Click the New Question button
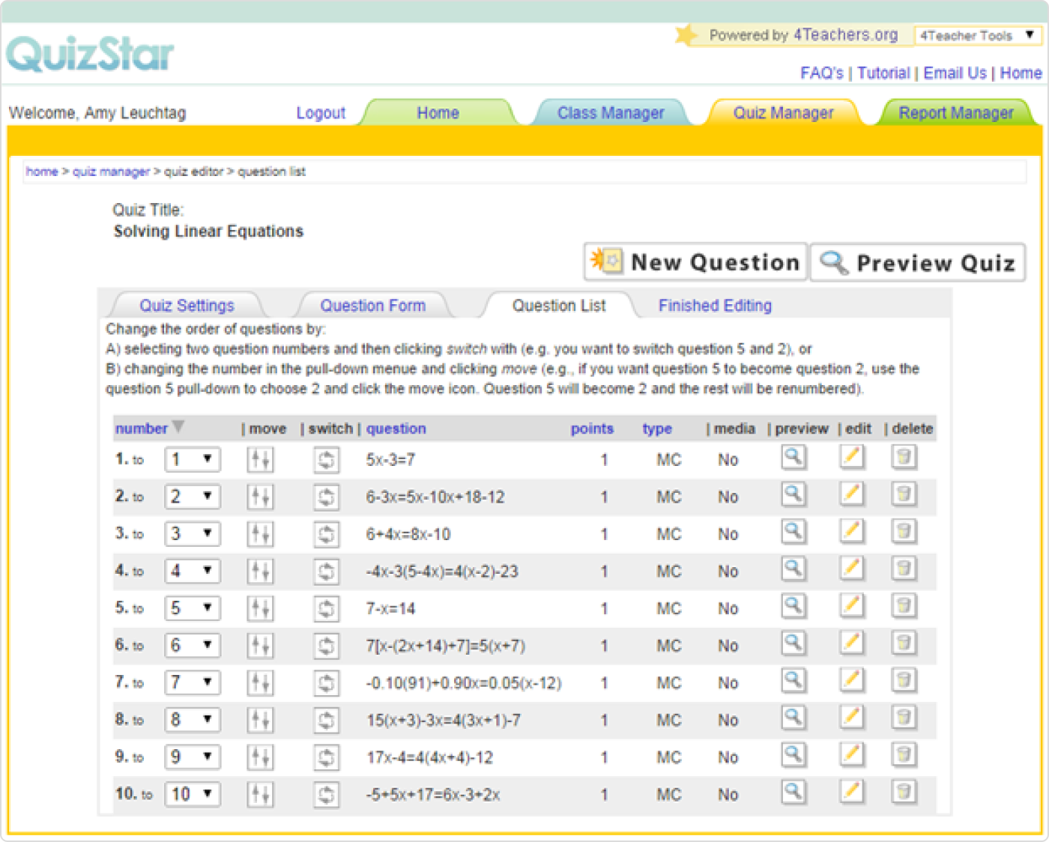This screenshot has height=842, width=1049. pyautogui.click(x=695, y=261)
